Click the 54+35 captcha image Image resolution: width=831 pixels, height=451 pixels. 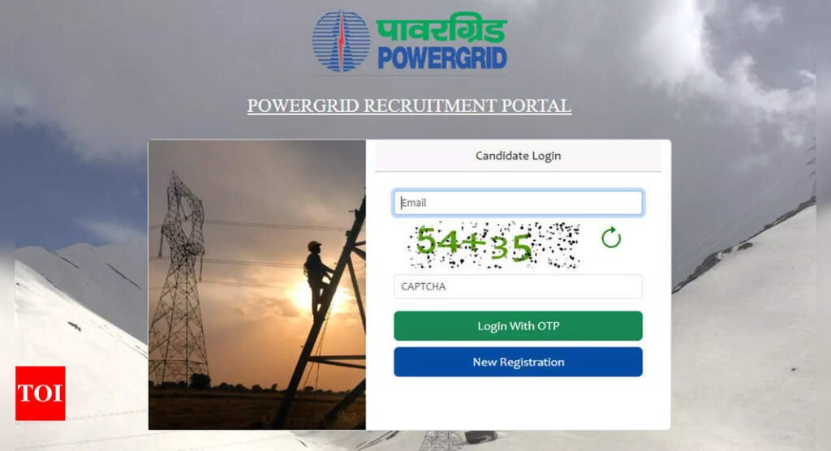[x=494, y=245]
